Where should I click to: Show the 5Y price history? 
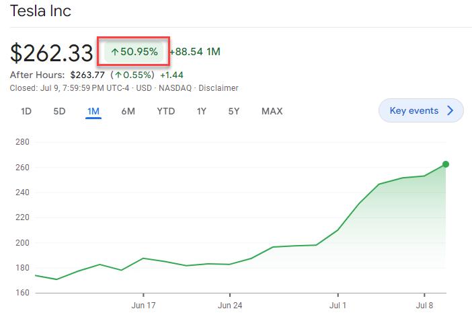234,111
